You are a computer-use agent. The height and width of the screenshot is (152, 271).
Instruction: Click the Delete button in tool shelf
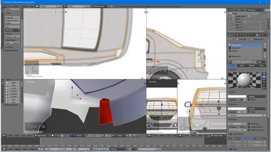(13, 23)
